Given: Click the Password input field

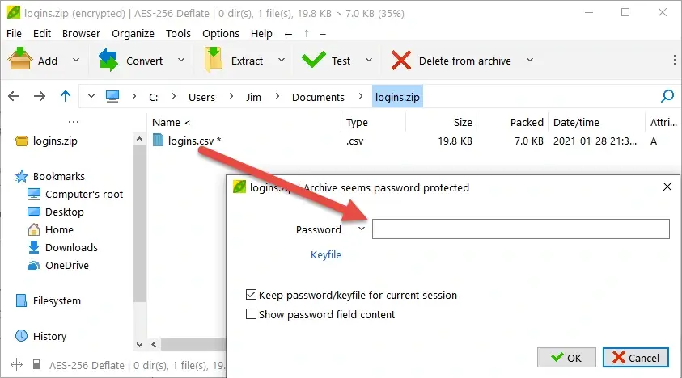Looking at the screenshot, I should (520, 229).
